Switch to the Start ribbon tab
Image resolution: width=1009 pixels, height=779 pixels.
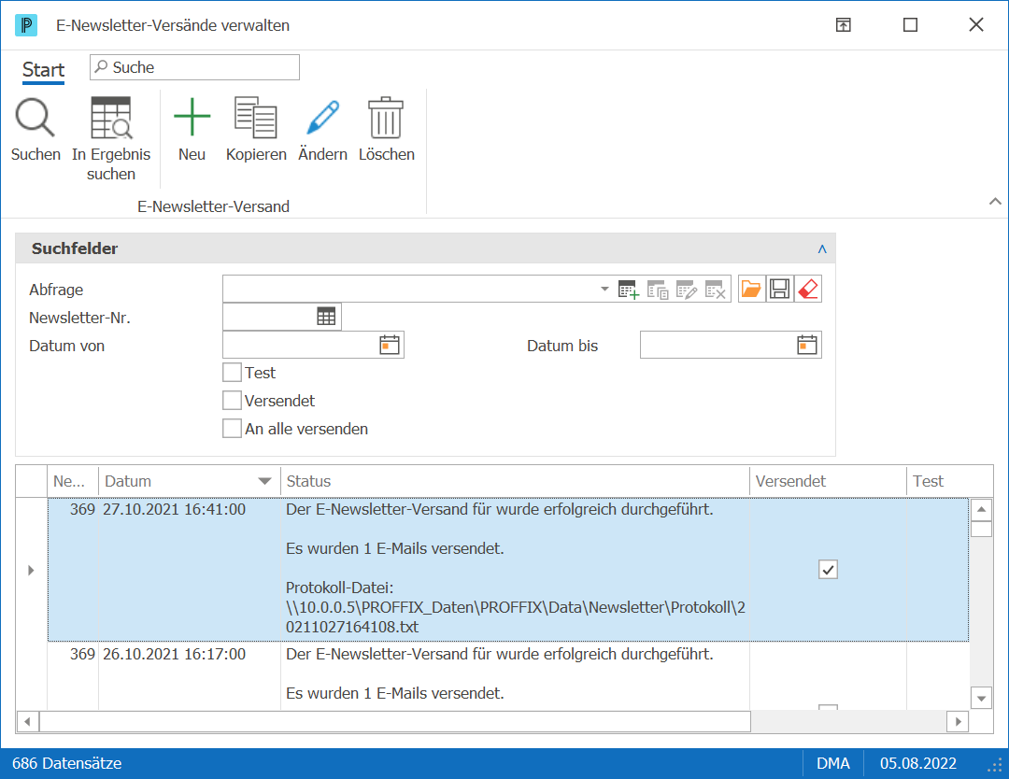(x=43, y=69)
